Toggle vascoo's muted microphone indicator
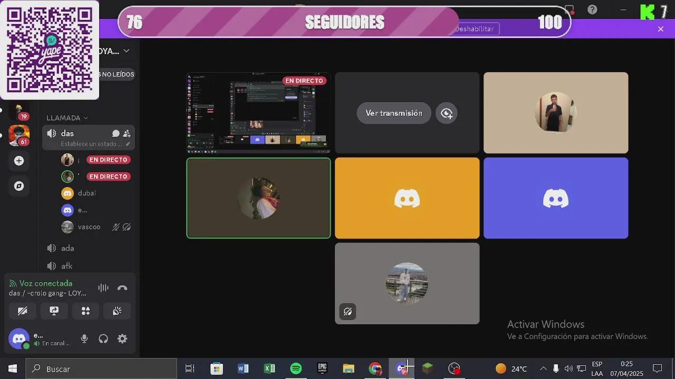Screen dimensions: 675x379 click(115, 227)
